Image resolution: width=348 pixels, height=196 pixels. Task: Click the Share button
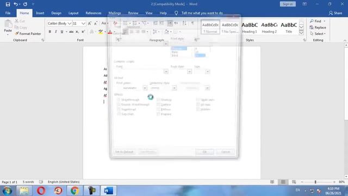[x=335, y=13]
